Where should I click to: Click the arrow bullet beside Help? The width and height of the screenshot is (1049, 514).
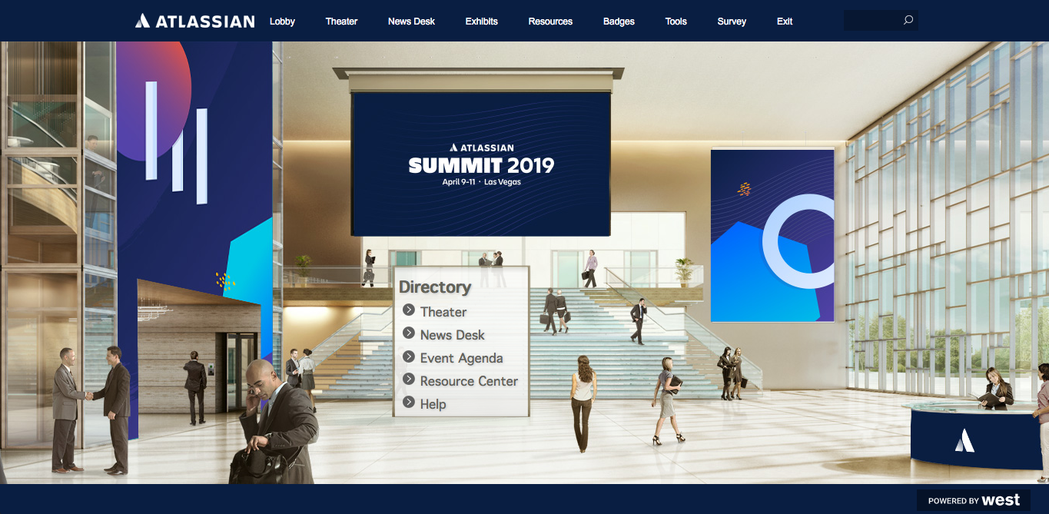pos(409,403)
